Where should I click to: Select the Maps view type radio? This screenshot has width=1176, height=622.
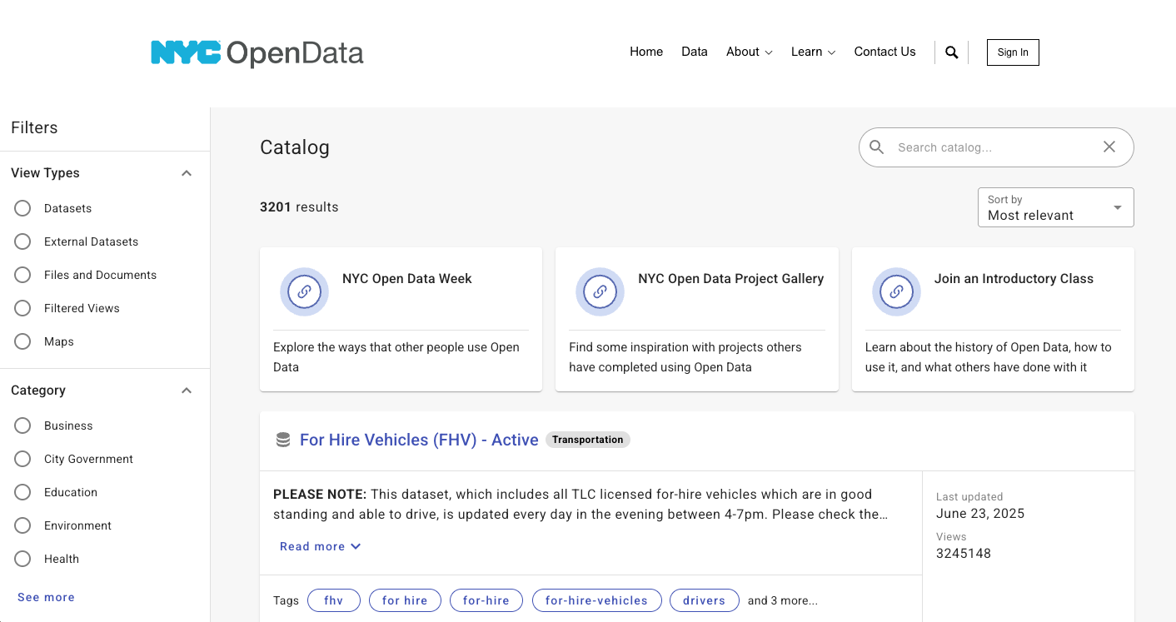tap(22, 341)
